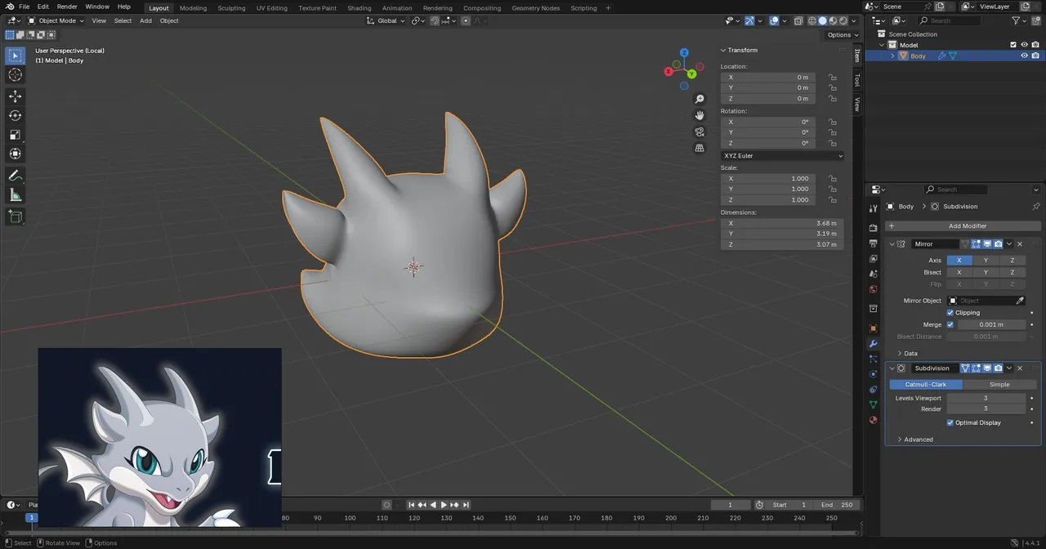The image size is (1046, 549).
Task: Toggle the camera view icon
Action: click(x=700, y=132)
